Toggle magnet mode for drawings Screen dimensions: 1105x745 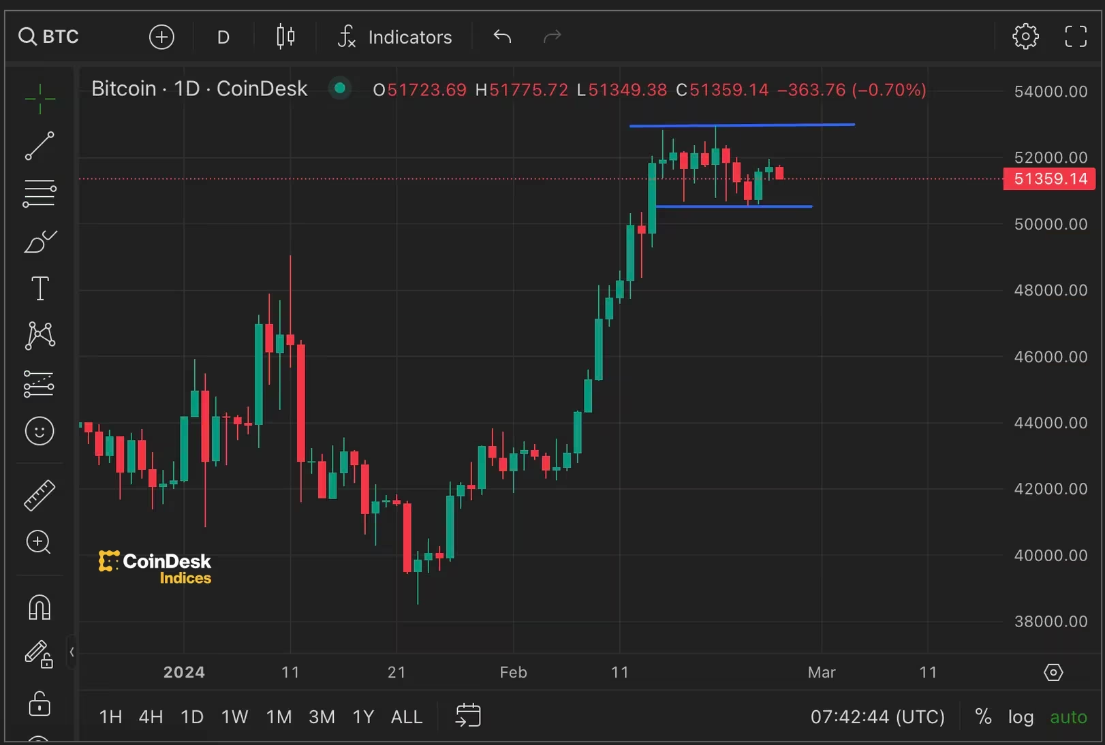point(40,607)
